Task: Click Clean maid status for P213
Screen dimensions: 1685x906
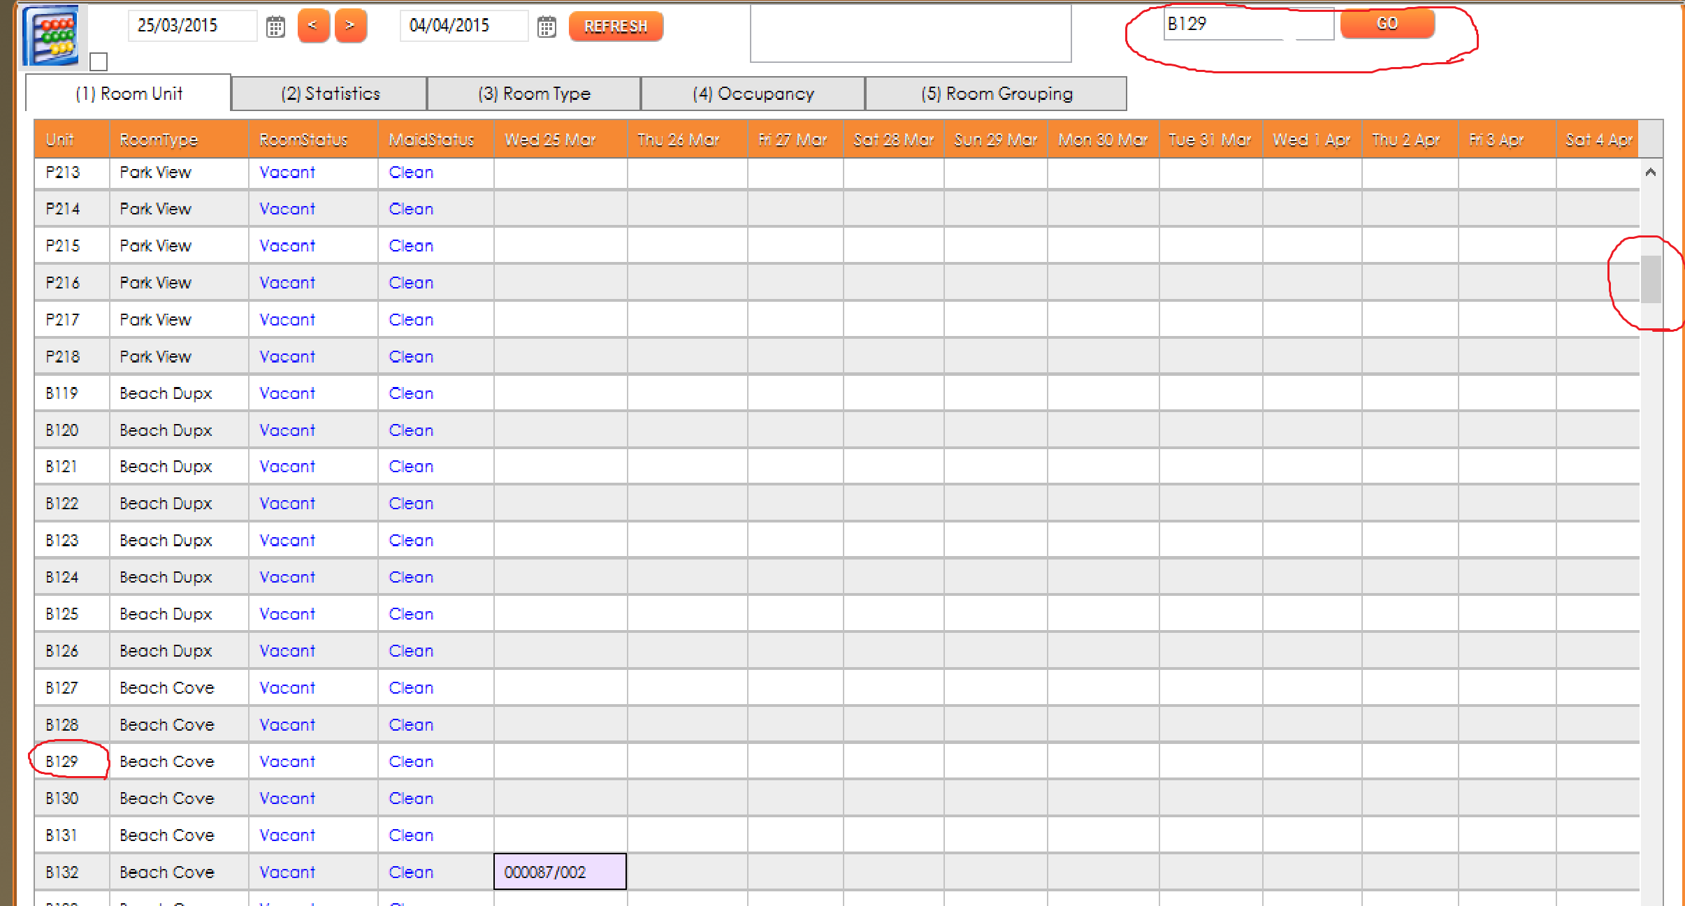Action: (411, 173)
